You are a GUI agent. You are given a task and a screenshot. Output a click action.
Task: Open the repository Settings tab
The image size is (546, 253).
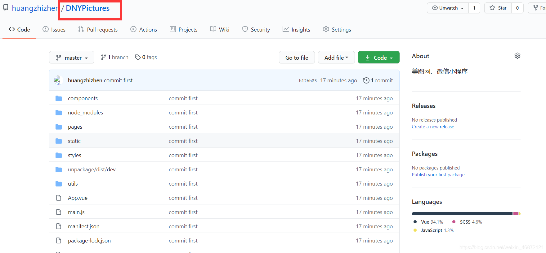pyautogui.click(x=337, y=29)
